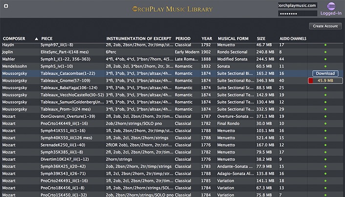The height and width of the screenshot is (197, 345).
Task: Close the OrchPlay Music Library window
Action: pos(6,6)
